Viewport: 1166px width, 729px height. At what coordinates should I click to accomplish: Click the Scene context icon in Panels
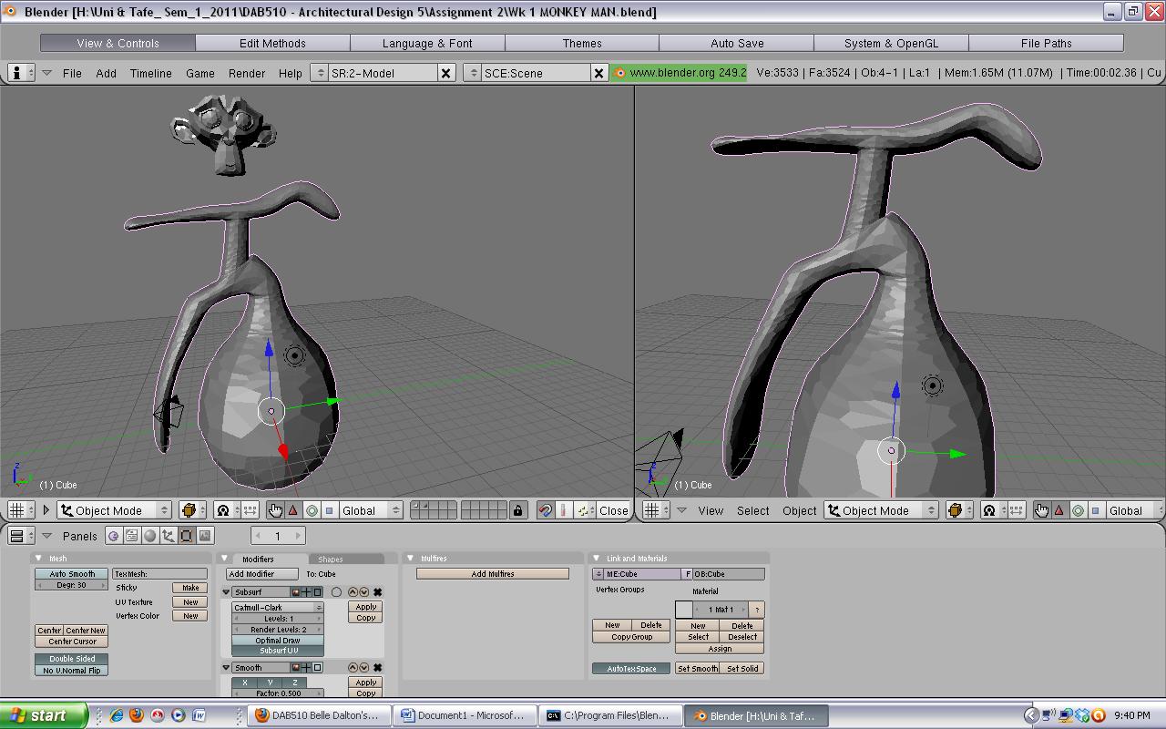[205, 536]
